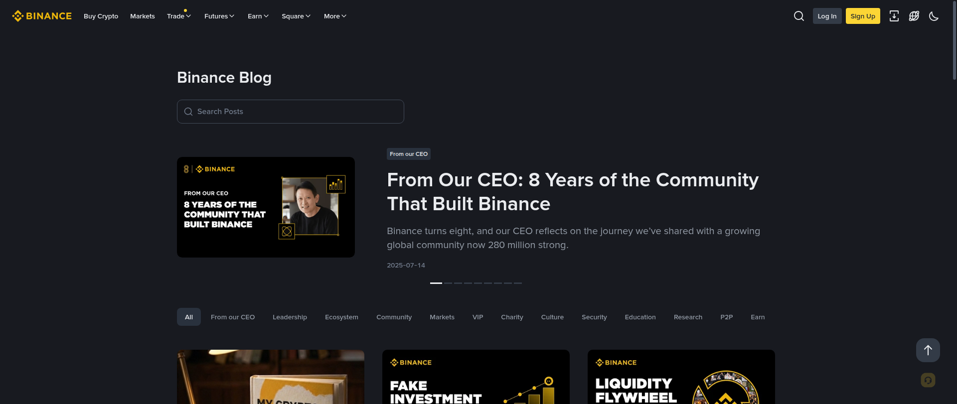Image resolution: width=957 pixels, height=404 pixels.
Task: Switch to the Research category tab
Action: coord(688,317)
